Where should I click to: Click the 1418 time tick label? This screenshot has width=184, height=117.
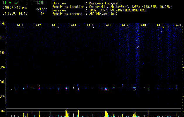tap(142, 25)
